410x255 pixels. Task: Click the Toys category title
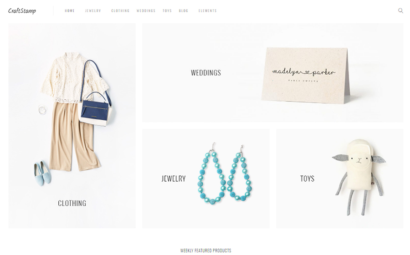pyautogui.click(x=307, y=178)
